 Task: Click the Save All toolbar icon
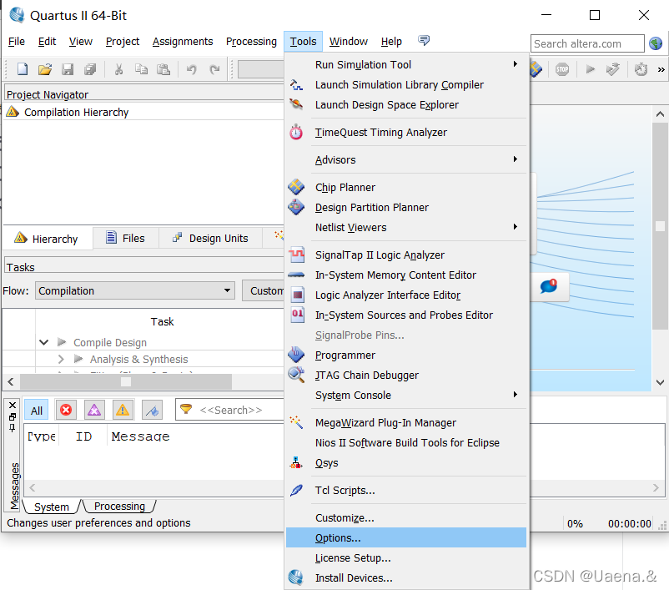tap(90, 69)
